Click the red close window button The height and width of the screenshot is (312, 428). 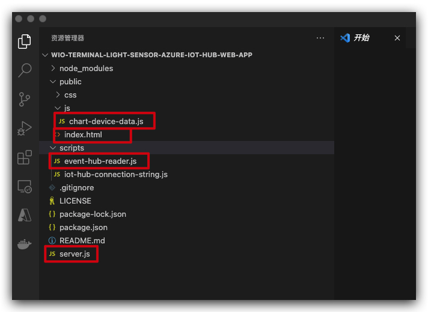[x=19, y=19]
